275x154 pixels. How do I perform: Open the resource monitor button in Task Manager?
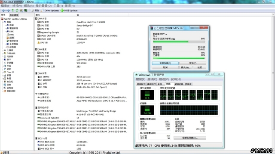pos(190,138)
